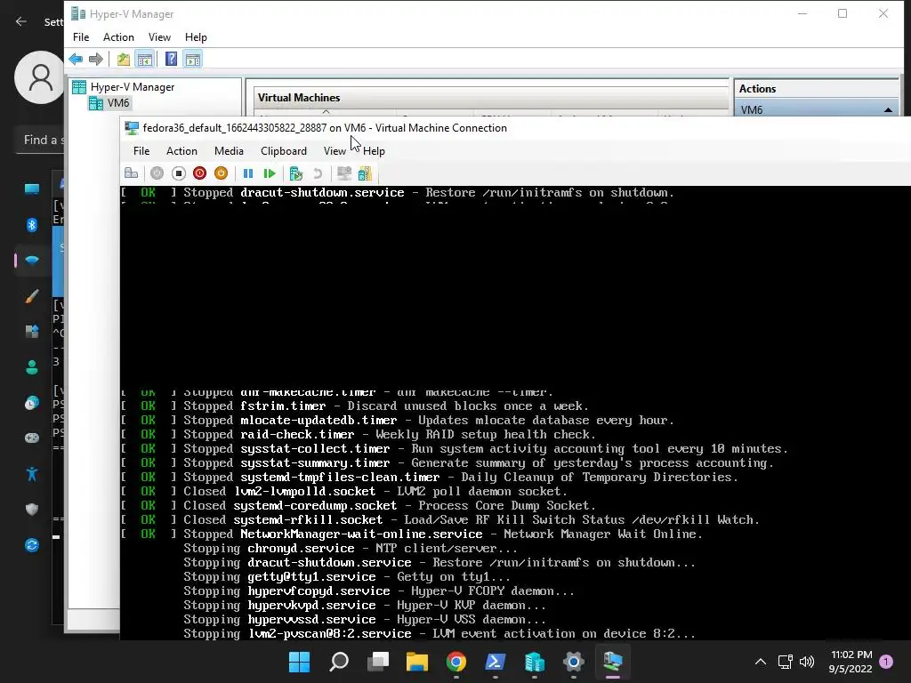Open Action menu in Hyper-V Manager
The image size is (911, 683).
(x=118, y=37)
